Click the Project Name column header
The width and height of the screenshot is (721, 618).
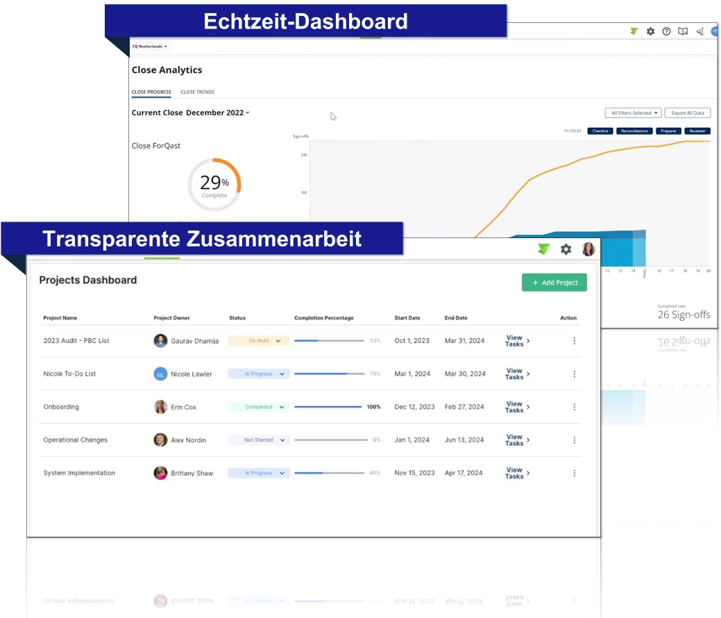point(60,318)
